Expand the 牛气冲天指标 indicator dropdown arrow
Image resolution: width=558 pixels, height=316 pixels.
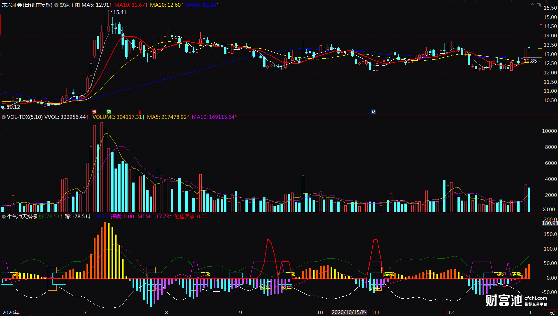click(4, 217)
